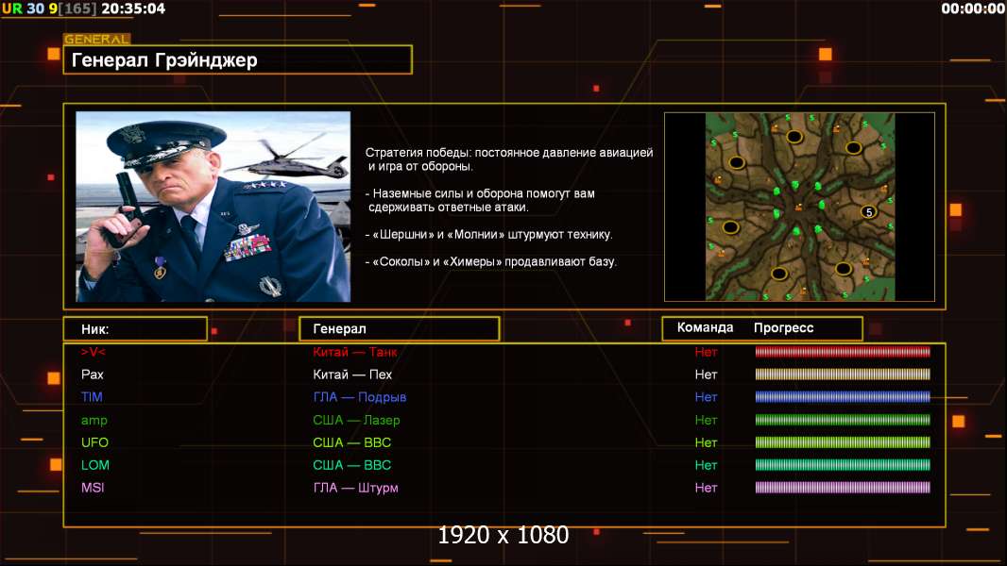The image size is (1007, 566).
Task: Click TIM's ГЛА — Подрыв general entry
Action: click(x=359, y=397)
